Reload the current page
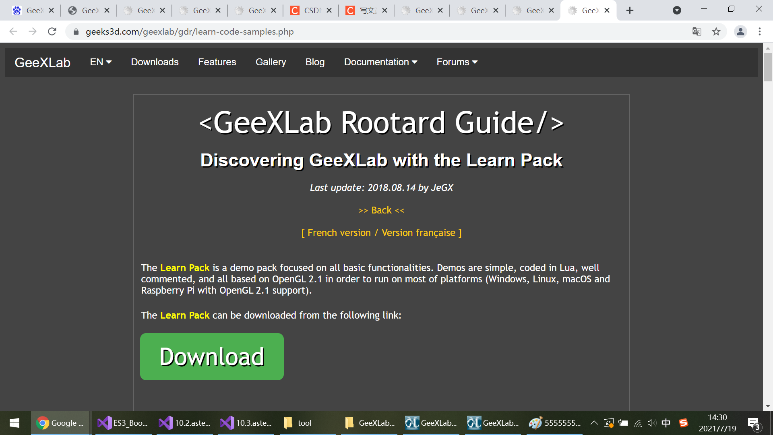 pyautogui.click(x=52, y=31)
